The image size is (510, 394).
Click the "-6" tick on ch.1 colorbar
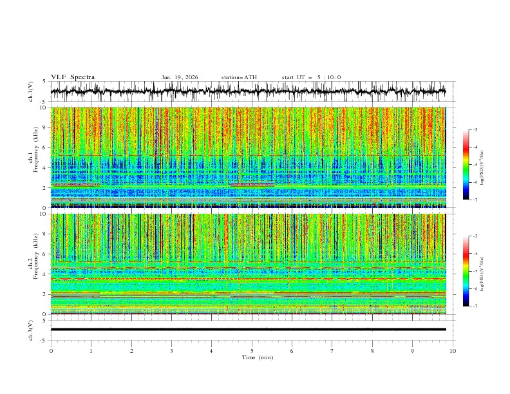pos(475,183)
